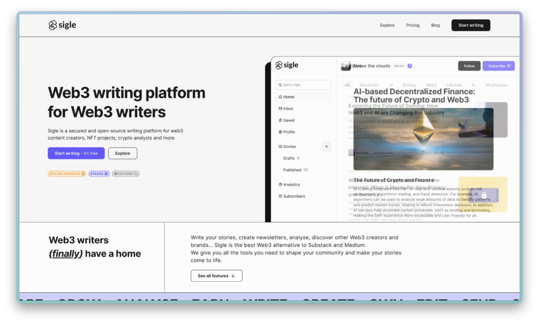Select the Biology category tab

coord(410,85)
